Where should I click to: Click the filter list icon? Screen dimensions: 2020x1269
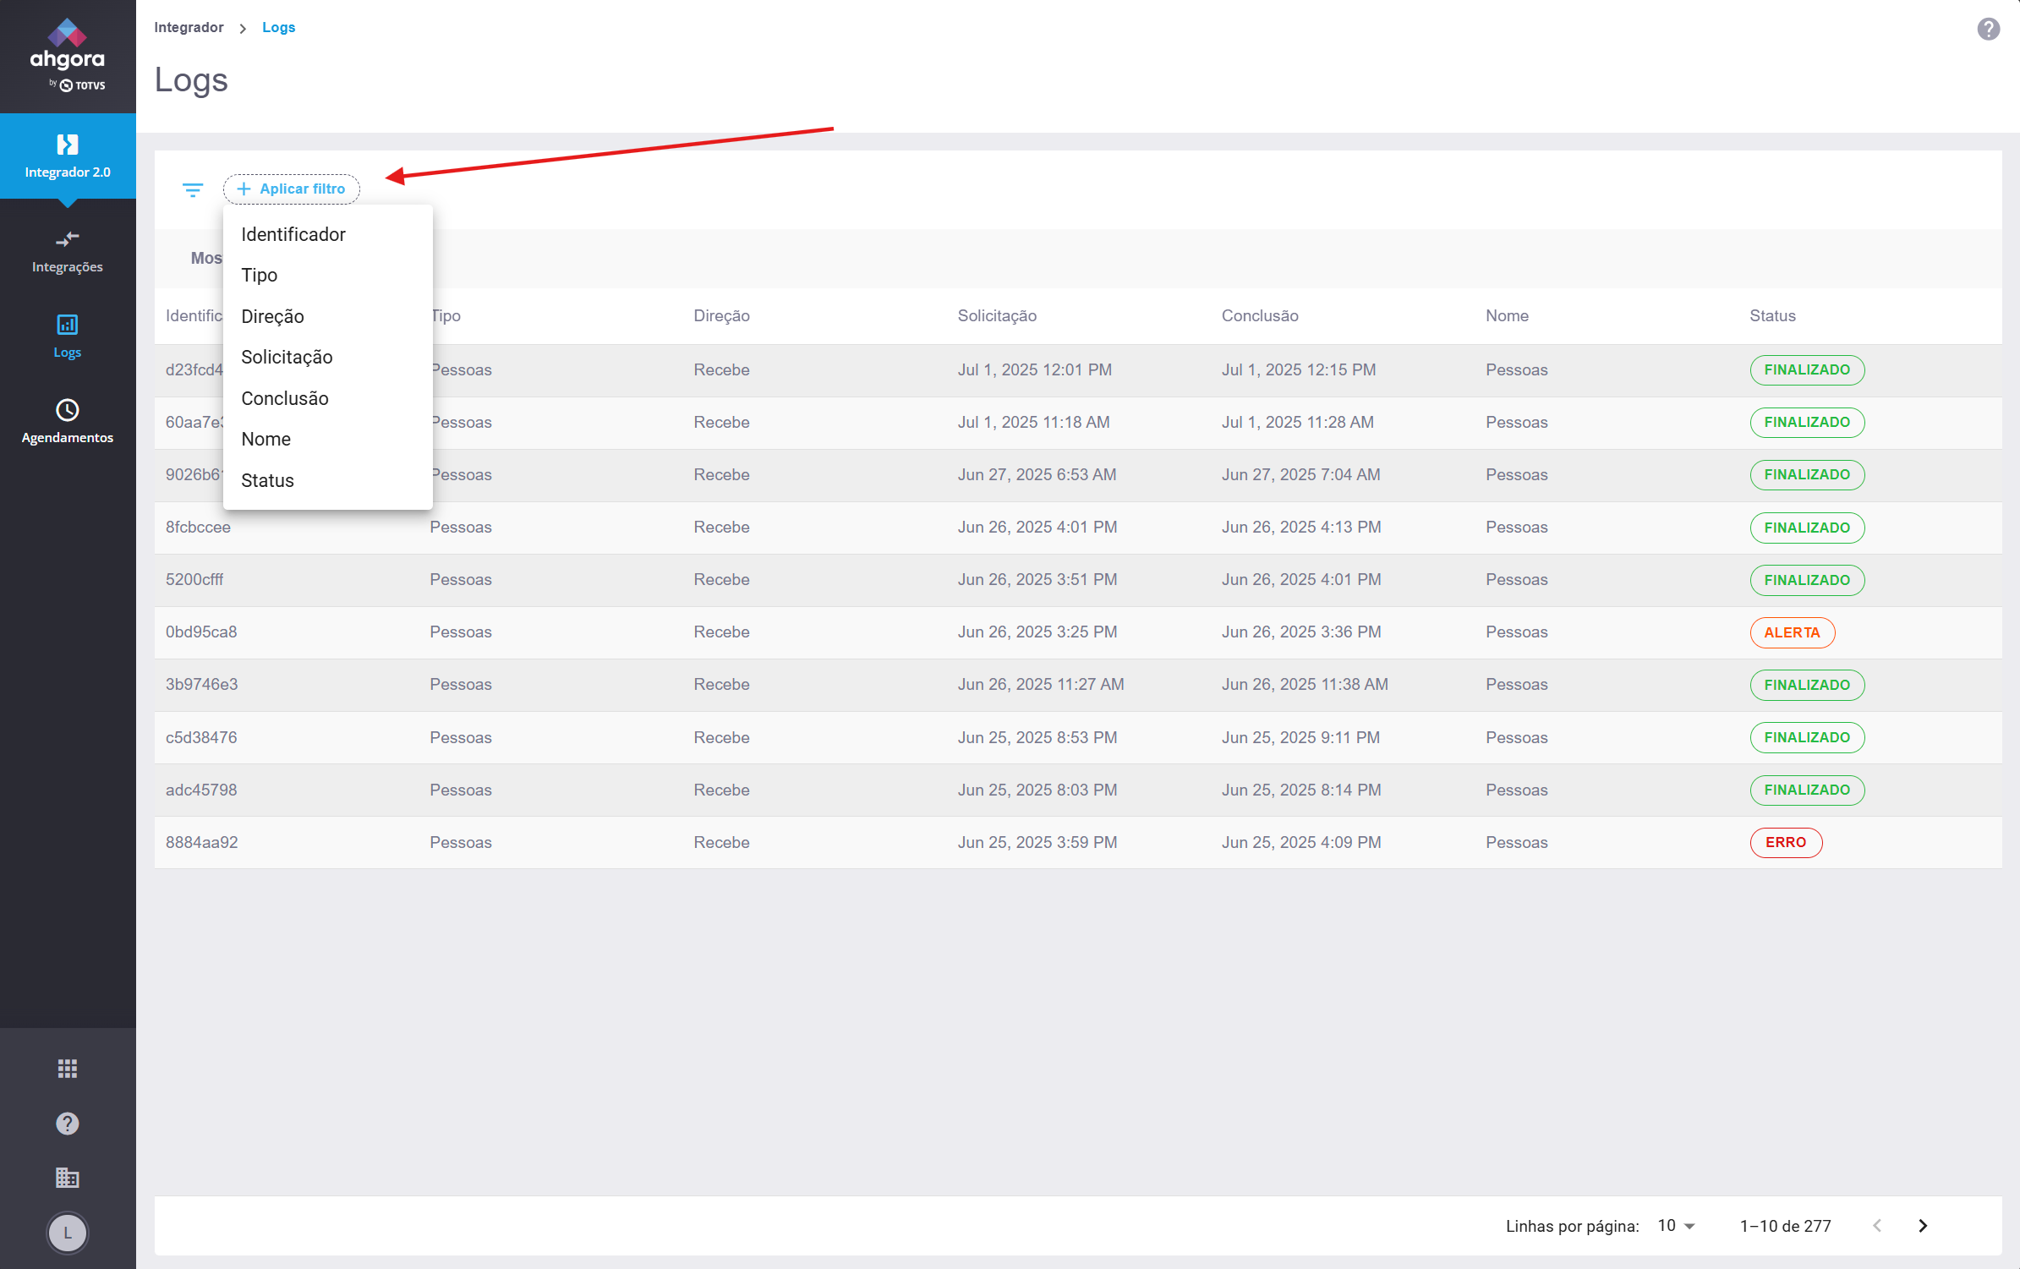pos(193,189)
